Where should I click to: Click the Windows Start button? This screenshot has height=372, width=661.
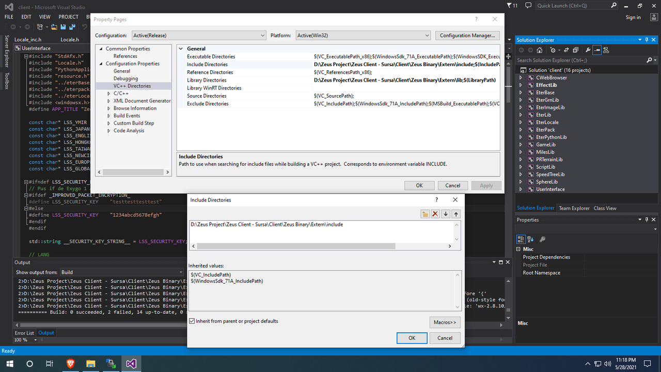9,364
